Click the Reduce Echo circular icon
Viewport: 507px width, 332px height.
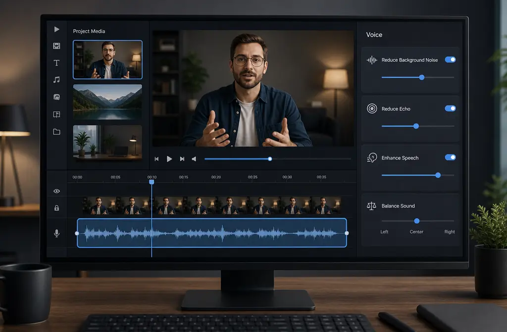[x=372, y=109]
